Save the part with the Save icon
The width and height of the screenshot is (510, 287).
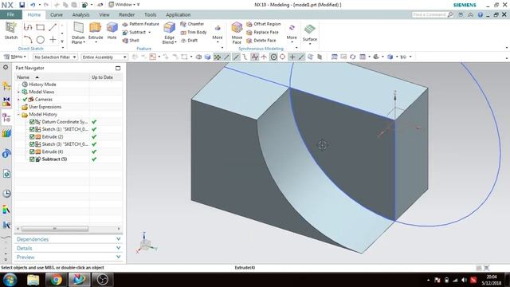click(x=22, y=5)
